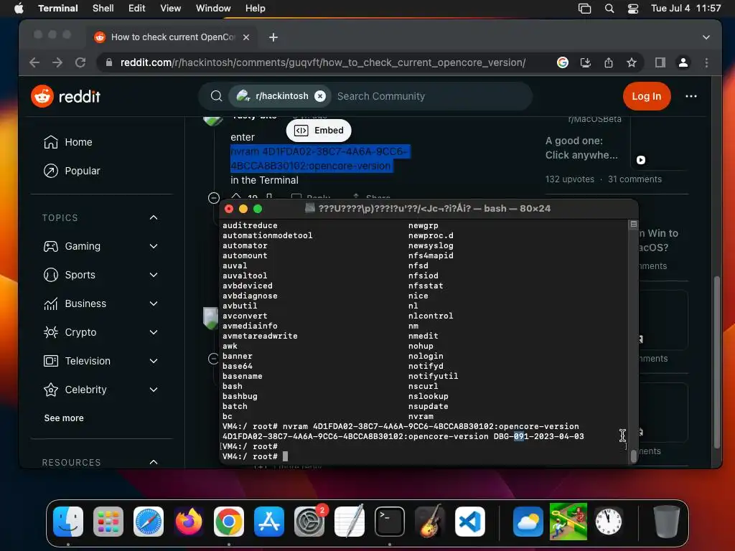Image resolution: width=735 pixels, height=551 pixels.
Task: Go back with the browser back arrow
Action: tap(34, 62)
